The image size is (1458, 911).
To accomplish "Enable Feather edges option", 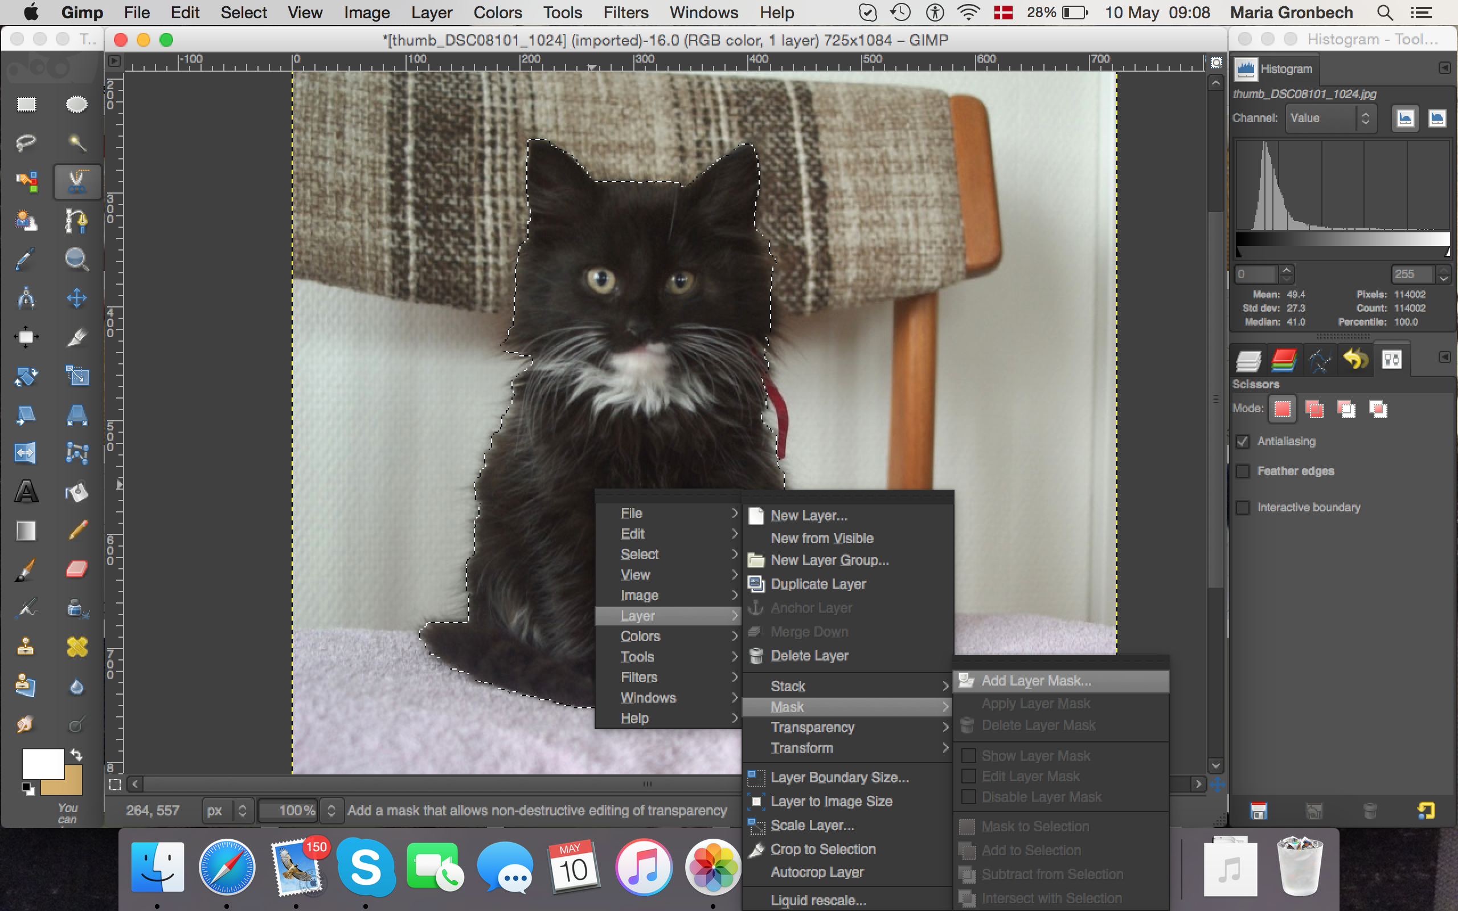I will point(1243,471).
